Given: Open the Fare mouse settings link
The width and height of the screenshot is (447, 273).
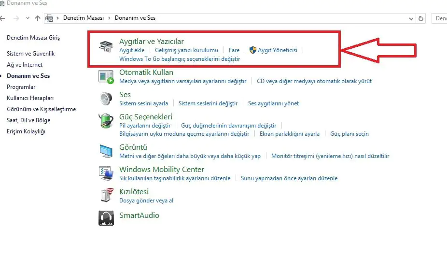Looking at the screenshot, I should pyautogui.click(x=234, y=50).
